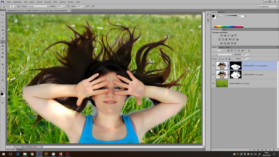This screenshot has width=279, height=157.
Task: Select the Zoom magnifier tool
Action: point(3,88)
